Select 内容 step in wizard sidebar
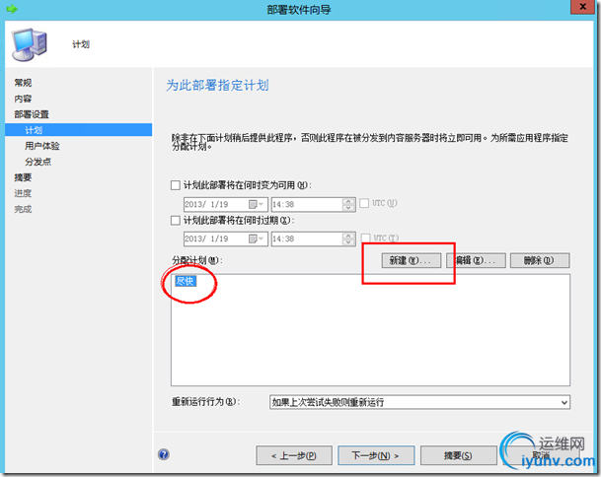Image resolution: width=601 pixels, height=477 pixels. tap(23, 99)
